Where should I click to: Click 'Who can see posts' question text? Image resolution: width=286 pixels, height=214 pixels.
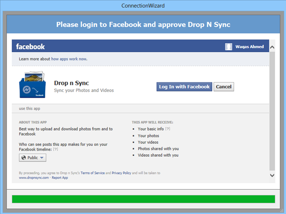63,147
